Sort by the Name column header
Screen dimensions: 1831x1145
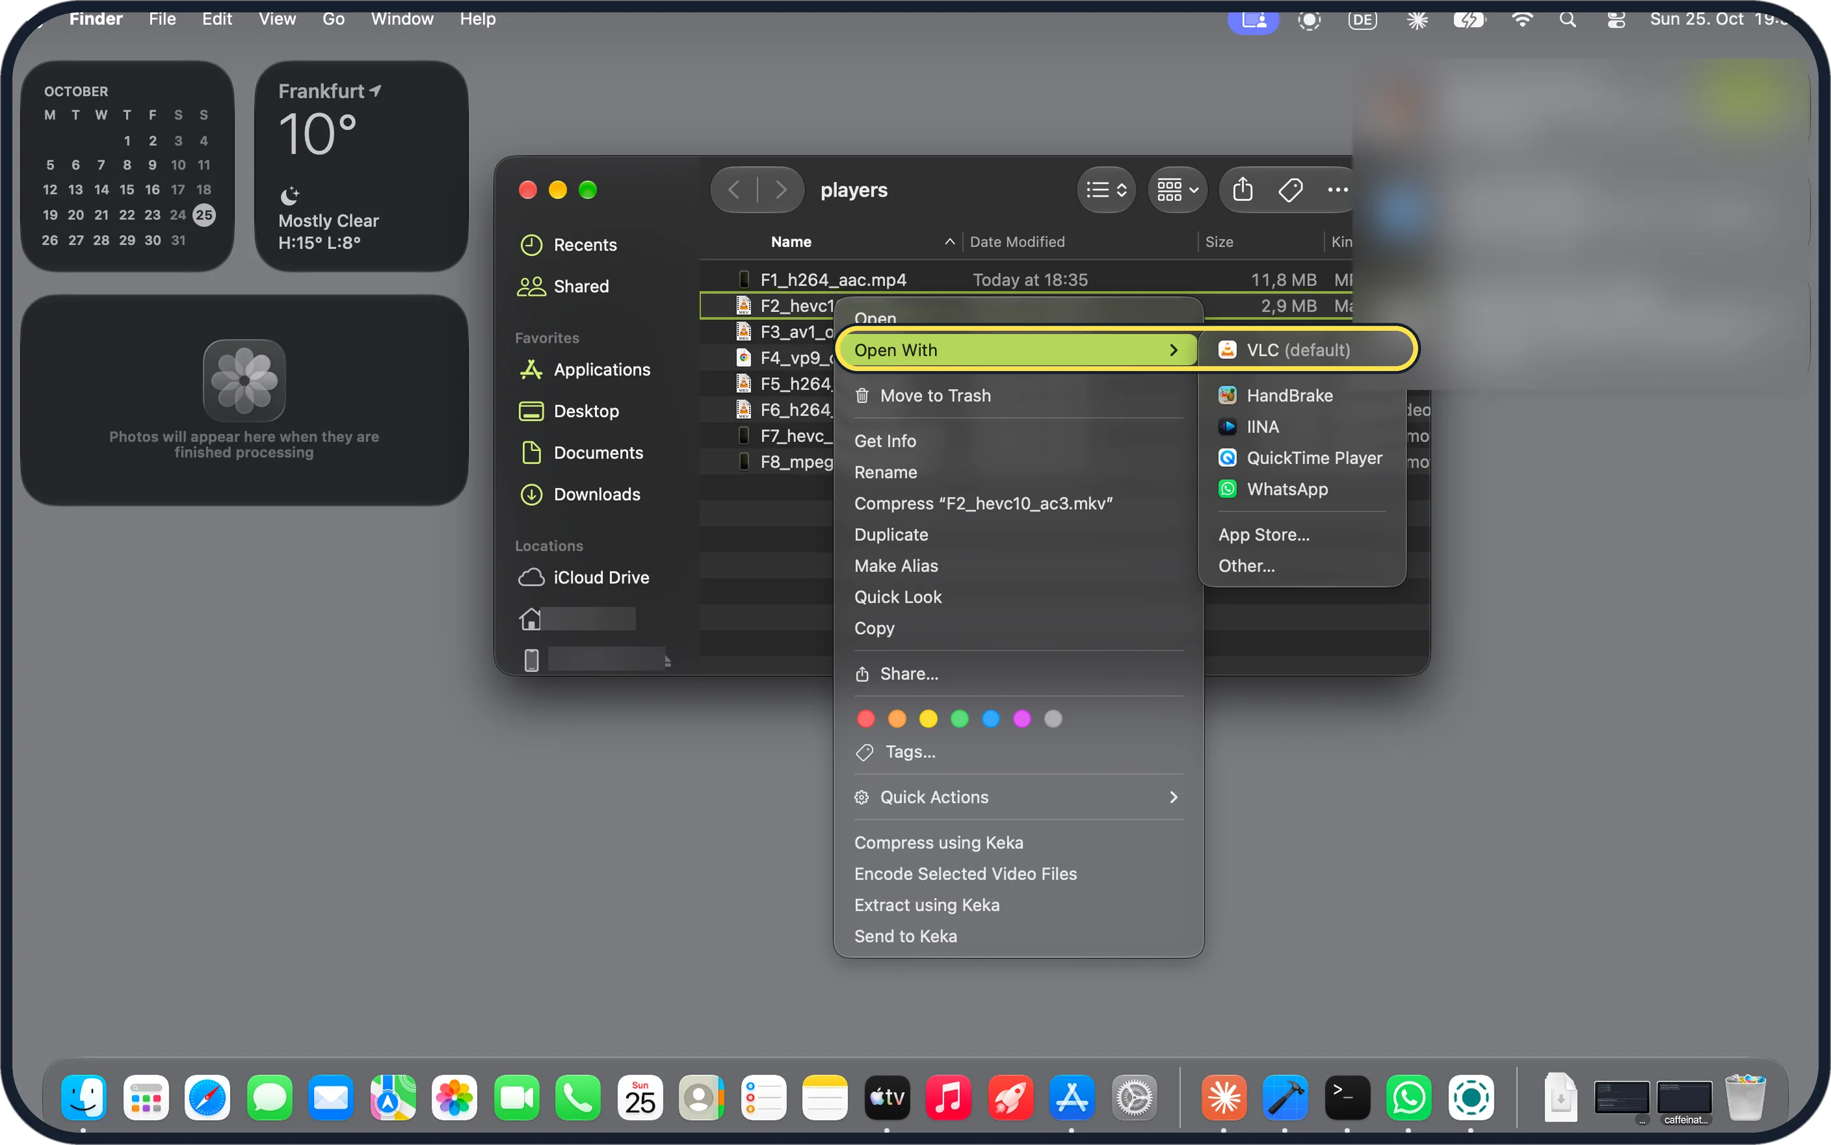(790, 242)
